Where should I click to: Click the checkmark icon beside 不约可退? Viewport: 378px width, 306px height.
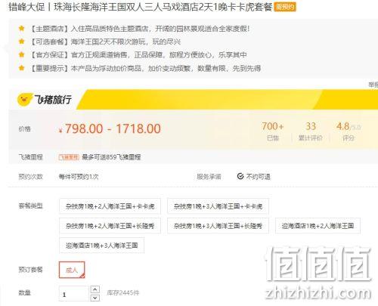(240, 176)
